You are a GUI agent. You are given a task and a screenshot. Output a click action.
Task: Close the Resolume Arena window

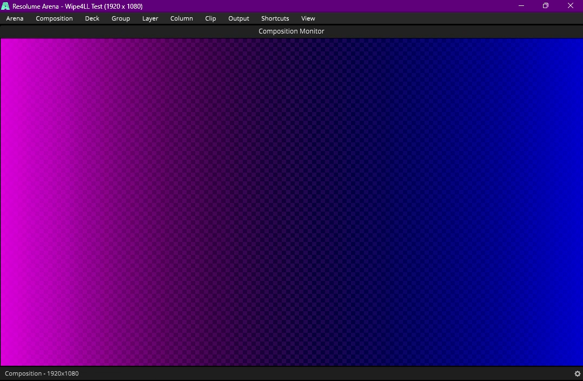click(x=571, y=6)
